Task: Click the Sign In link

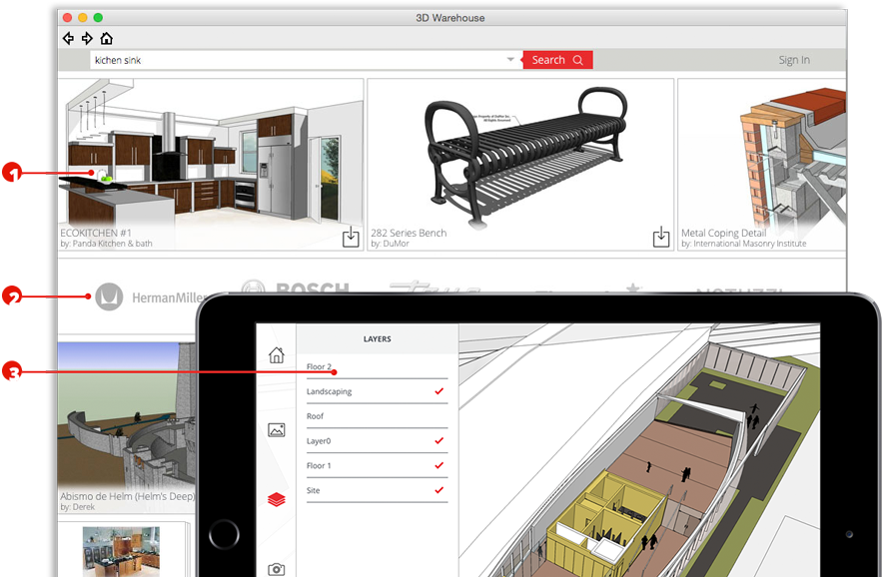Action: tap(794, 60)
